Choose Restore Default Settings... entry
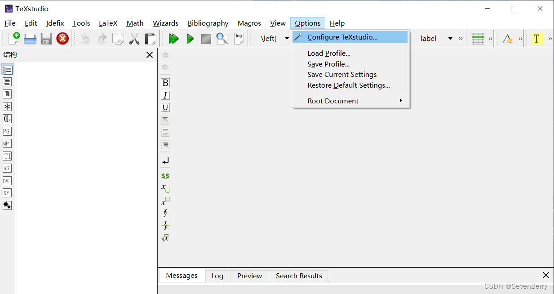This screenshot has width=554, height=294. click(x=350, y=85)
